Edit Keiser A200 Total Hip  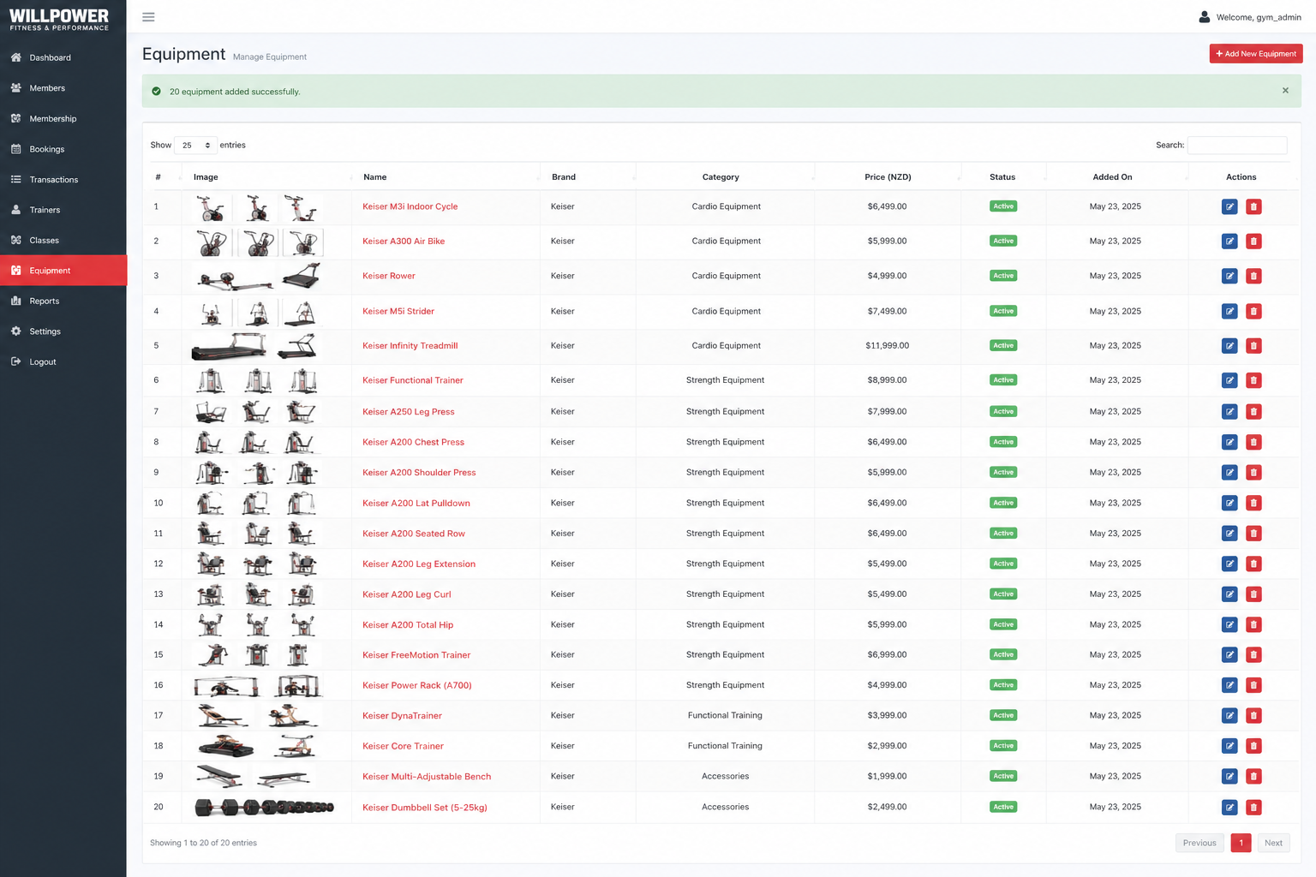1229,624
